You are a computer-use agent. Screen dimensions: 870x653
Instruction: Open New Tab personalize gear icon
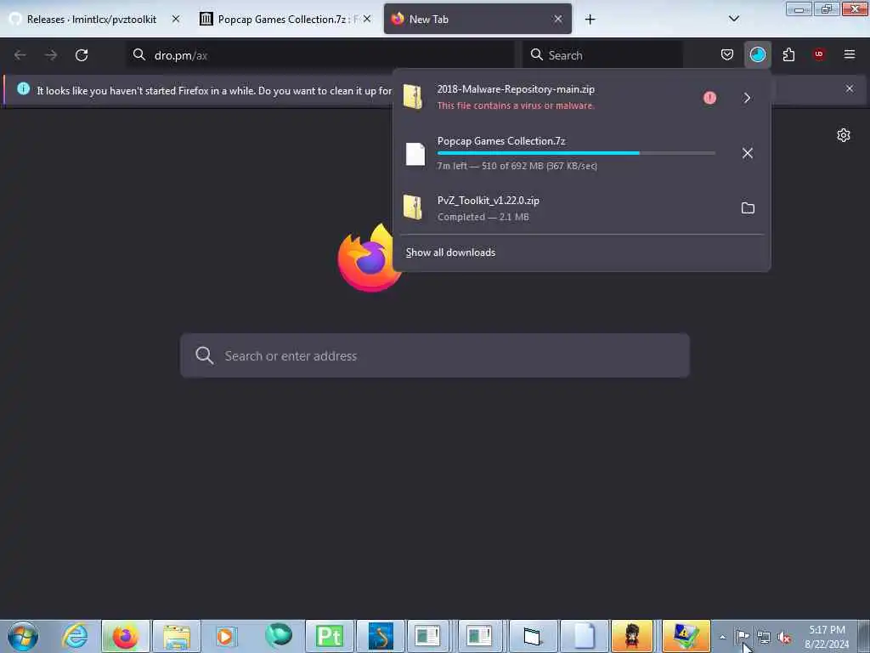[844, 135]
